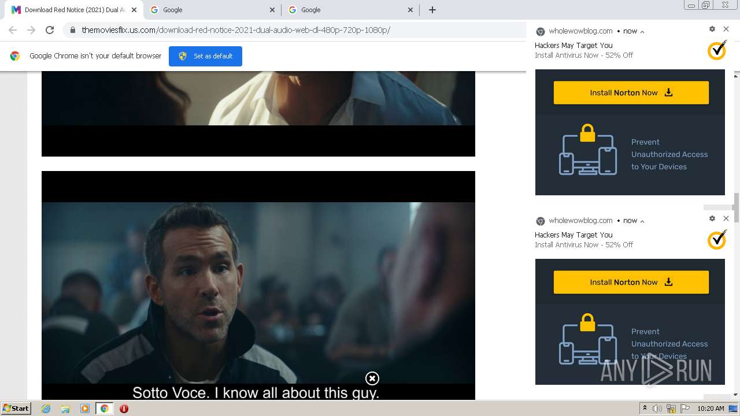Dismiss the top wholewowblog notification
The image size is (740, 416).
726,29
